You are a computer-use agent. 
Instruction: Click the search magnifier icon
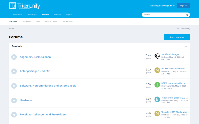click(187, 15)
